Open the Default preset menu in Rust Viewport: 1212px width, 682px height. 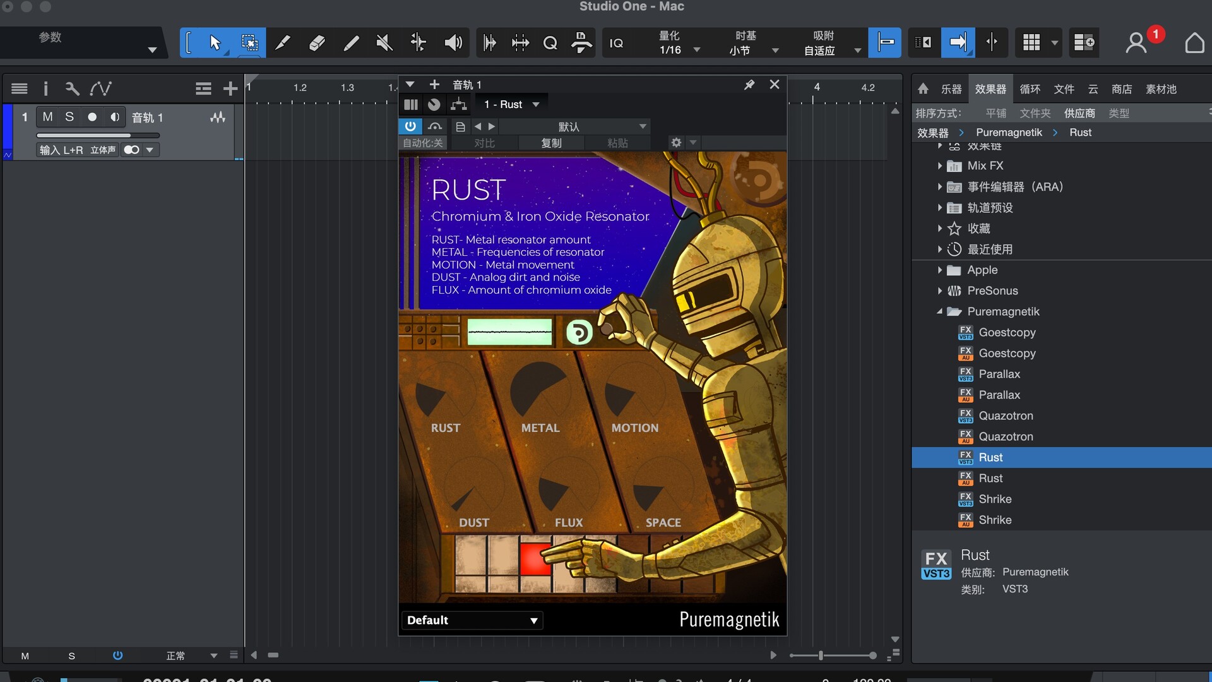(x=472, y=620)
